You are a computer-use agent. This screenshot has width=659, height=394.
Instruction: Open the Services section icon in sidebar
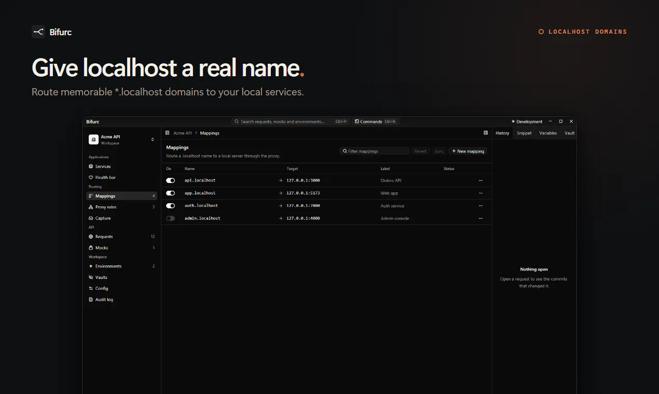[91, 166]
